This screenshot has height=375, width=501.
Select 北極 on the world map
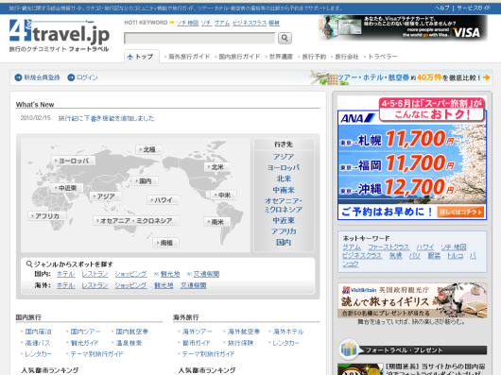149,149
